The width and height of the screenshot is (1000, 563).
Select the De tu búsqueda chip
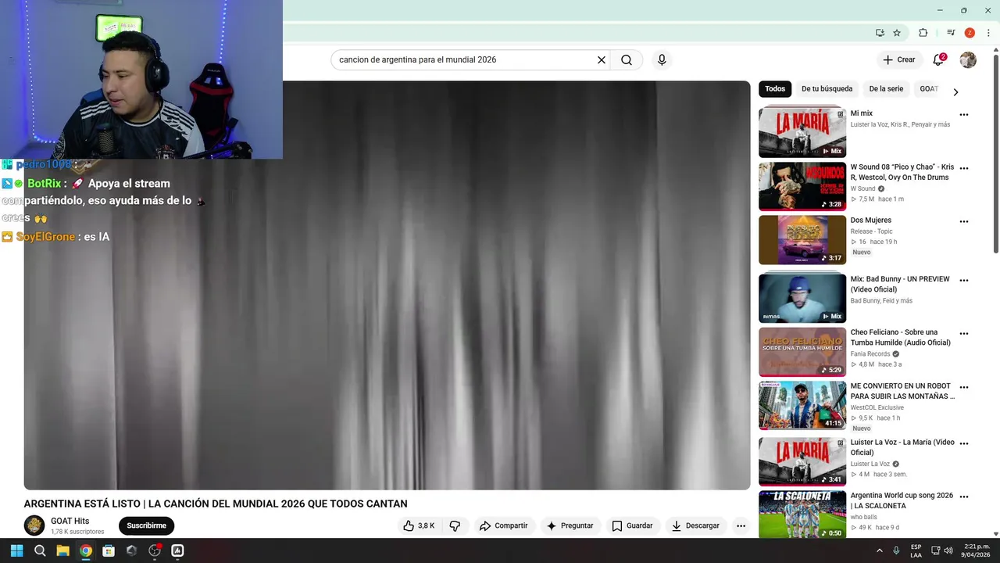point(827,89)
